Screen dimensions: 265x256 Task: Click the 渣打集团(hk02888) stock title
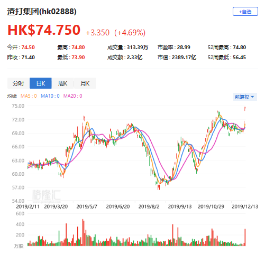click(x=42, y=12)
